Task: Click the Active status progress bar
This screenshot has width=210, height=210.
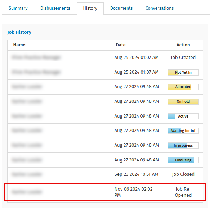Action: click(x=183, y=116)
